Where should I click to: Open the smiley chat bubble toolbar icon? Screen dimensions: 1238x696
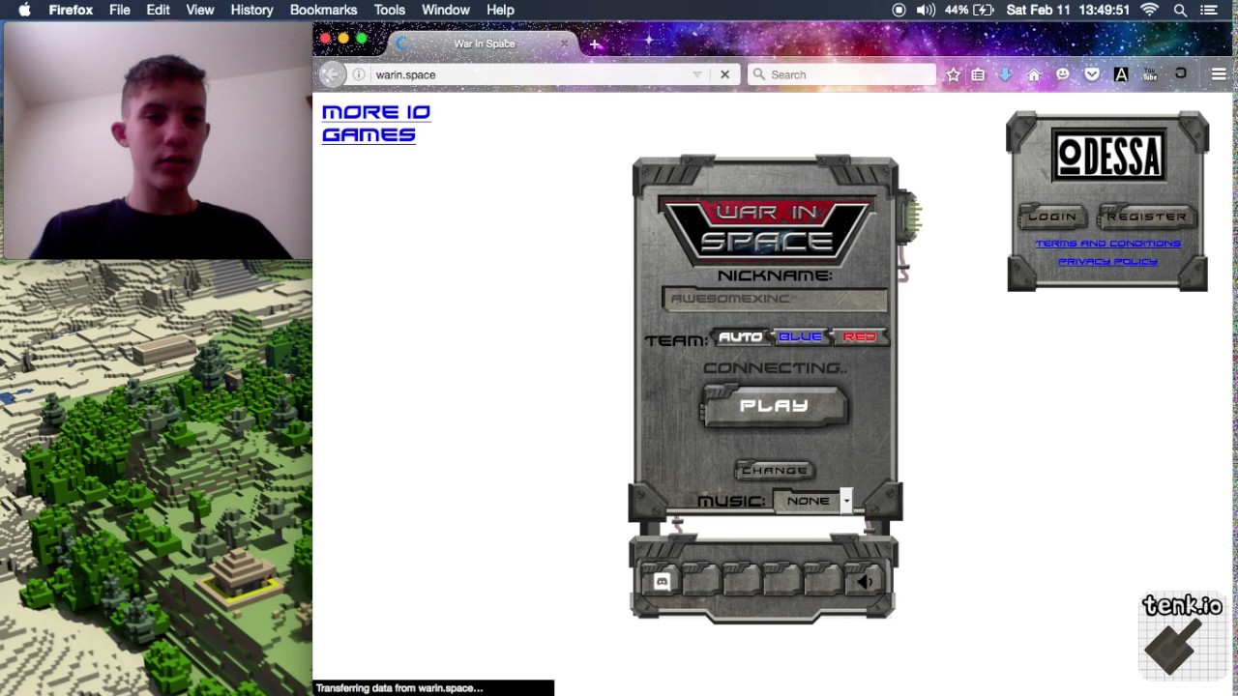(x=1063, y=74)
